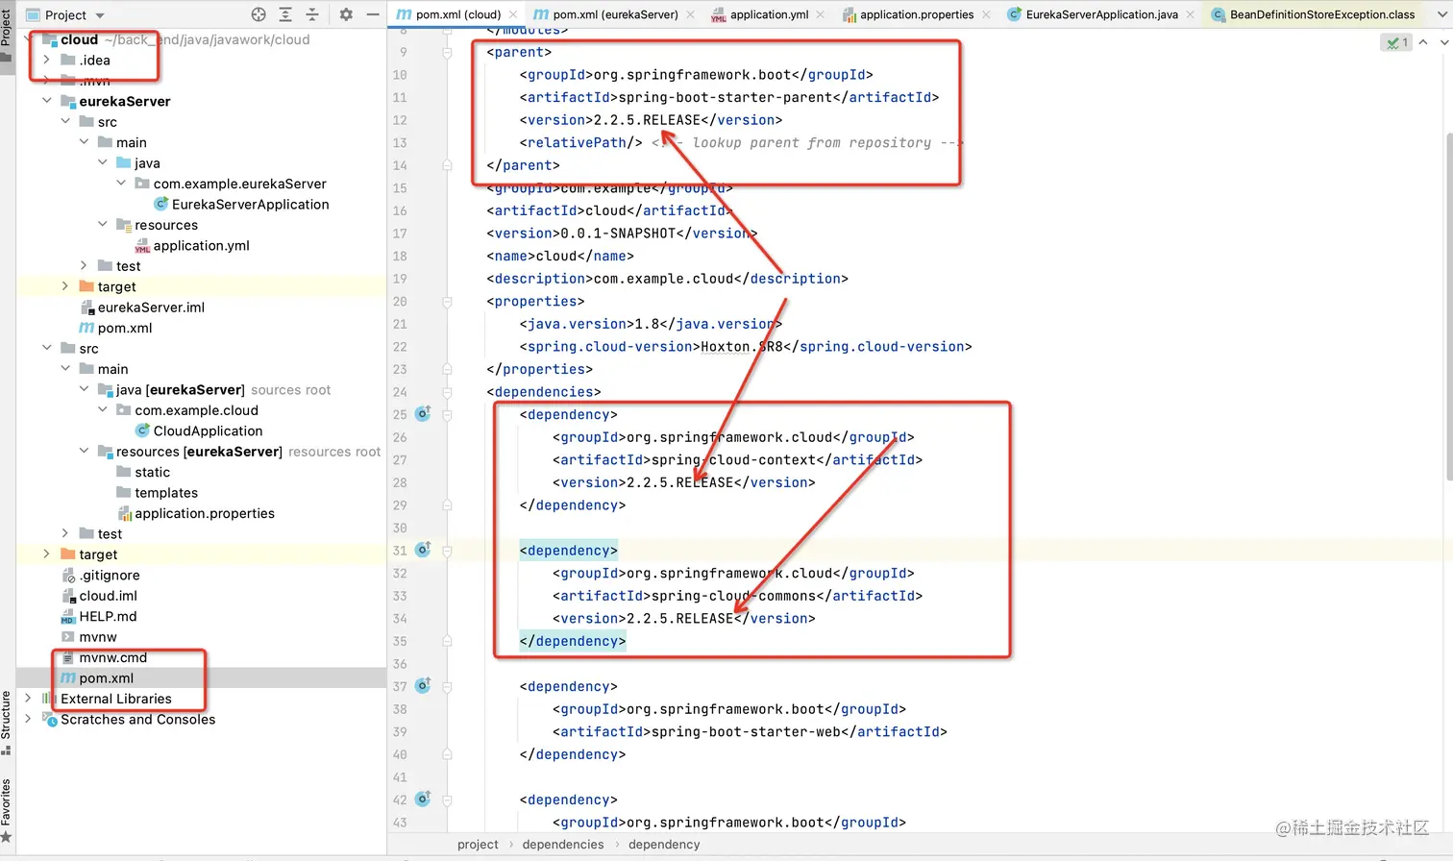
Task: Click the gutter dependency icon on line 42
Action: (423, 799)
